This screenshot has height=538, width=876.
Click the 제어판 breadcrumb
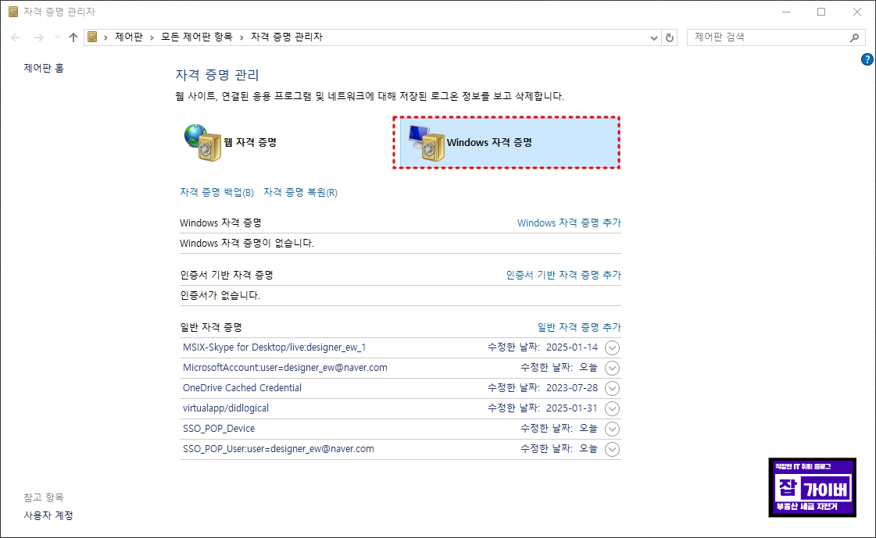[x=128, y=37]
